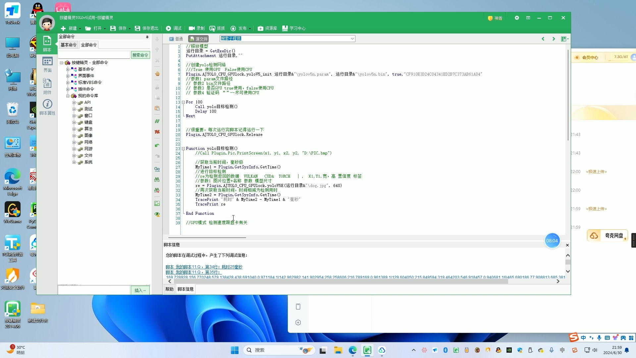Click the 录制 (record) camera icon
636x358 pixels.
point(191,29)
